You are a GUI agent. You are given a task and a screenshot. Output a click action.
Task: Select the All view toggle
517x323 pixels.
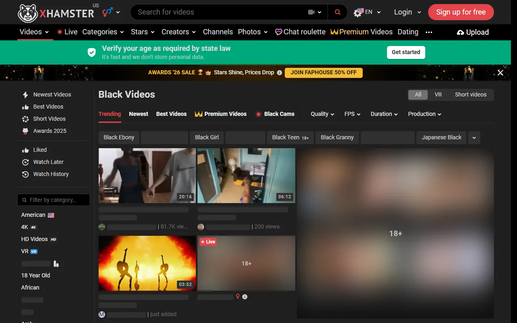(418, 94)
